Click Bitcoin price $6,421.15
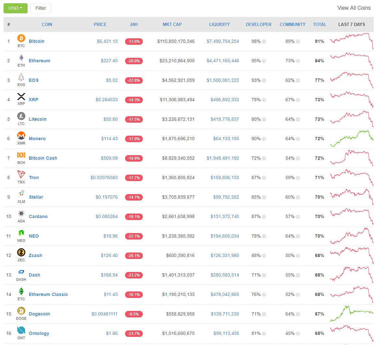This screenshot has width=377, height=345. (107, 41)
